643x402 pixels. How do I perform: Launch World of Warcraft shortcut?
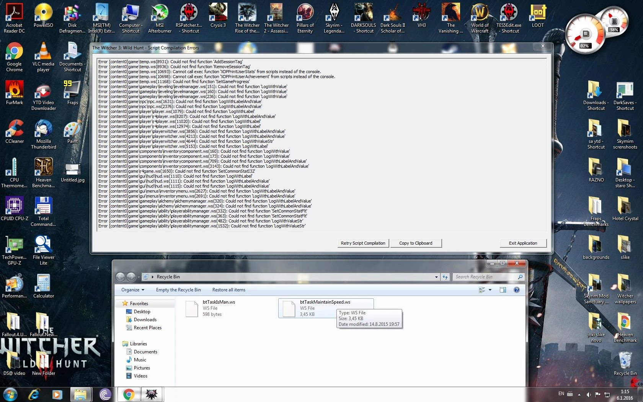coord(480,18)
